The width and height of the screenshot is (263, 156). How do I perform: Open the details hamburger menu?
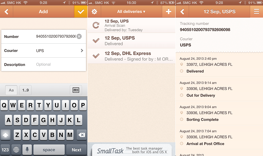click(x=257, y=12)
